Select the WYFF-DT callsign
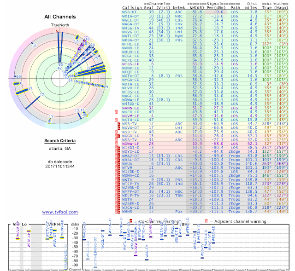295x271 pixels. (130, 191)
